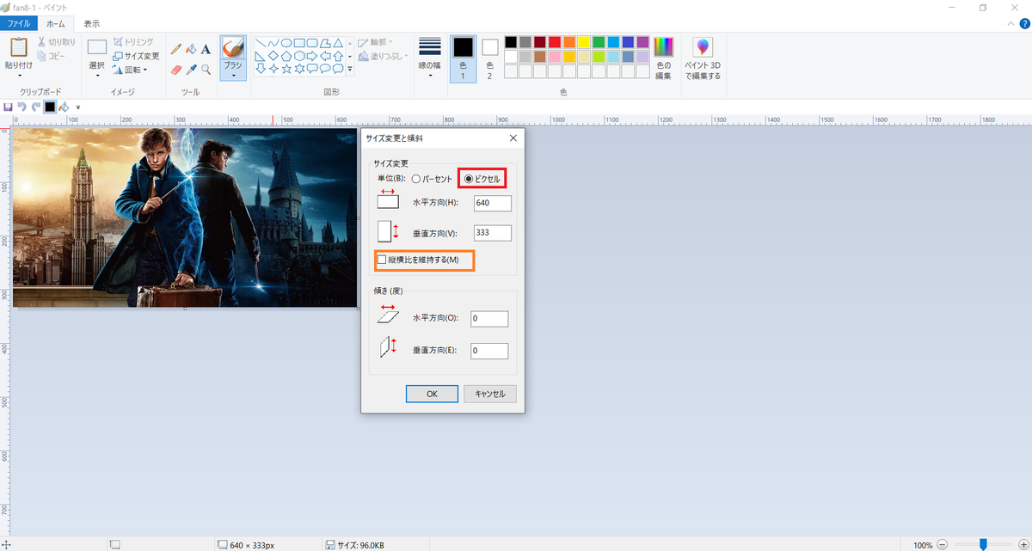
Task: Click the Undo arrow in quick access toolbar
Action: tap(22, 107)
